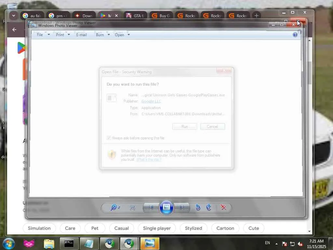Viewport: 333px width, 250px height.
Task: Open the first browser taskbar icon
Action: tap(109, 243)
